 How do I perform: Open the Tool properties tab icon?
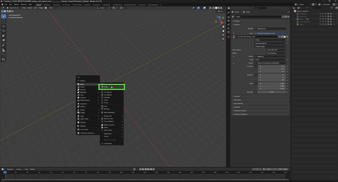[x=228, y=12]
